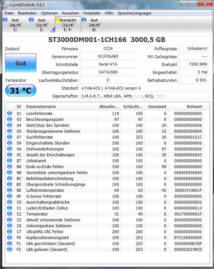This screenshot has width=214, height=269.
Task: Click status orb for Luftstromtemperatur row
Action: pyautogui.click(x=10, y=190)
